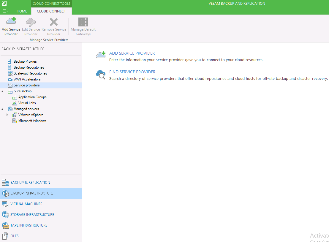Select the WAN Accelerators cloud icon

10,79
